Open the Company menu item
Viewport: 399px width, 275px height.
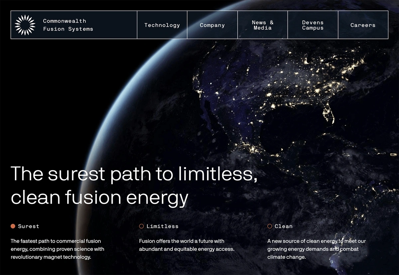tap(212, 25)
